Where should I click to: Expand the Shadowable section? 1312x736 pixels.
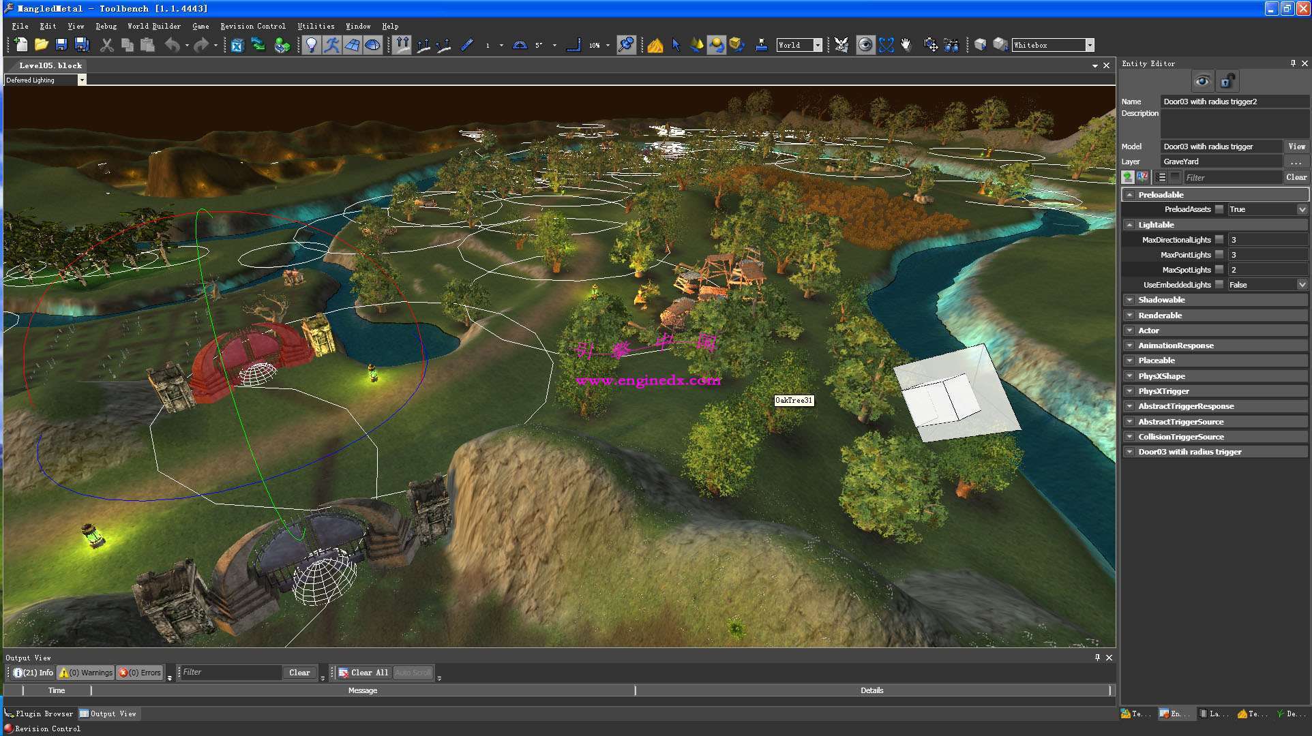click(1130, 300)
